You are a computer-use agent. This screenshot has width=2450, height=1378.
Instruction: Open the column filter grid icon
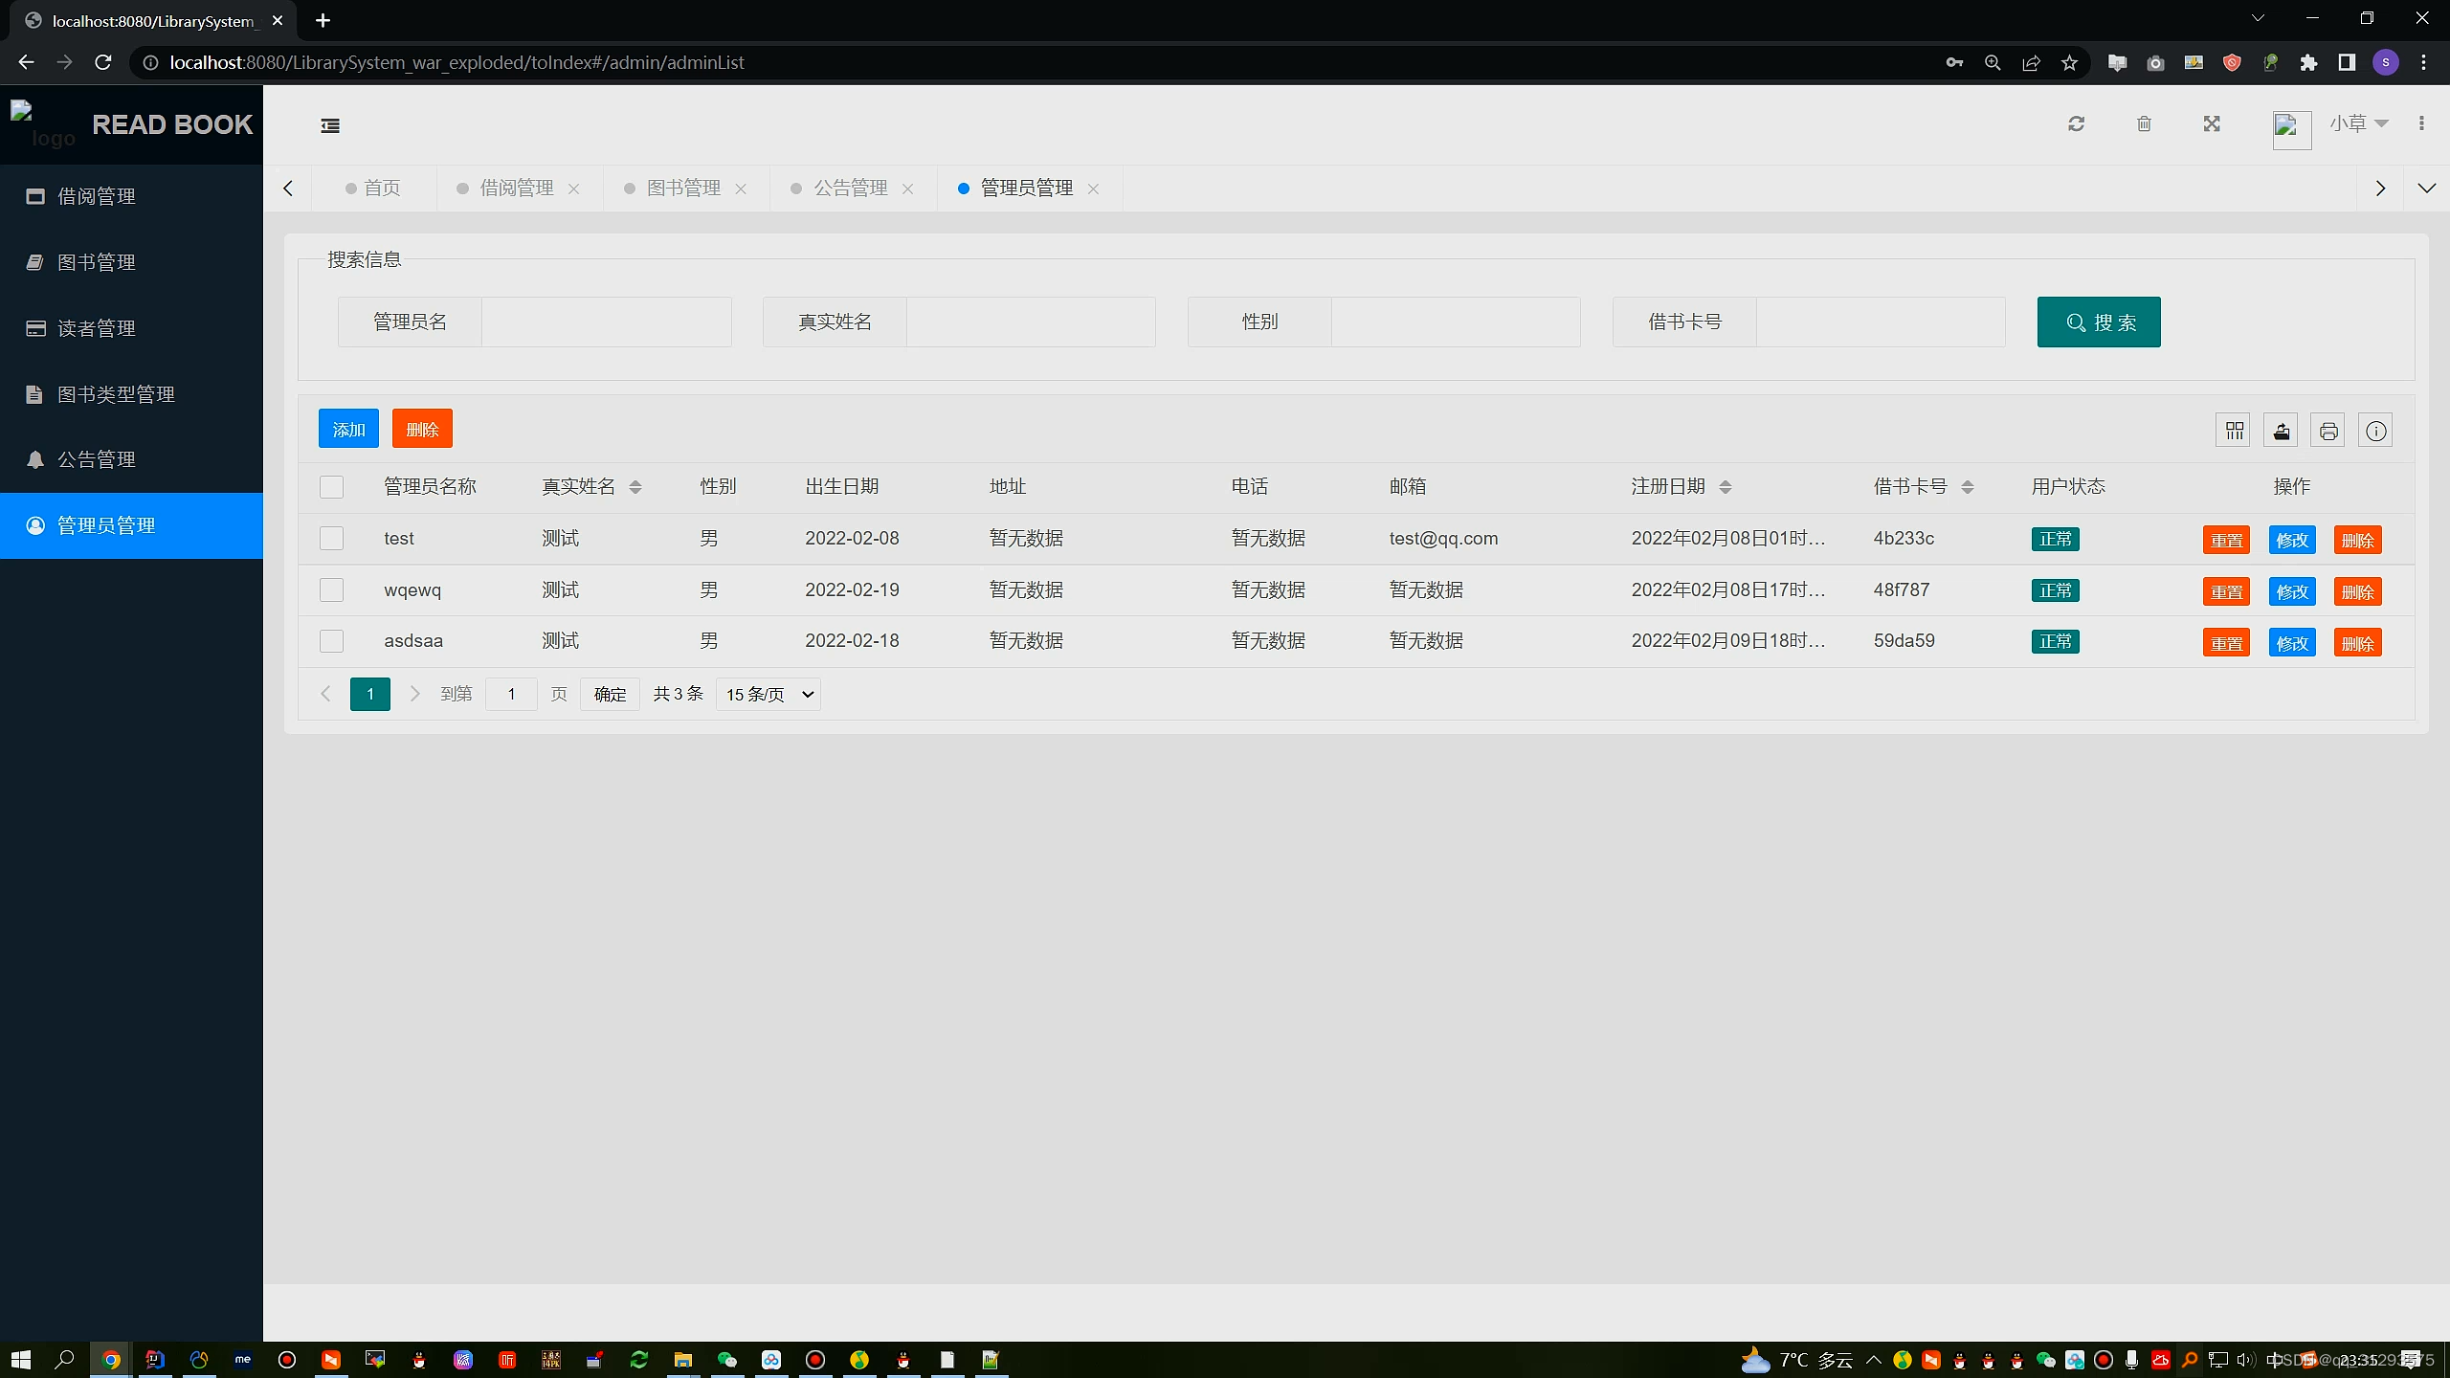tap(2234, 431)
